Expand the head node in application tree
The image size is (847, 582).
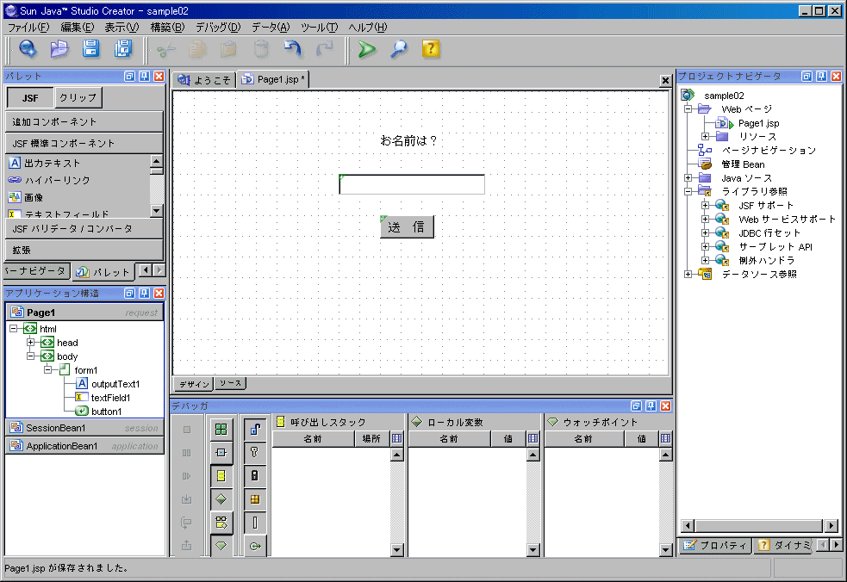[x=31, y=343]
